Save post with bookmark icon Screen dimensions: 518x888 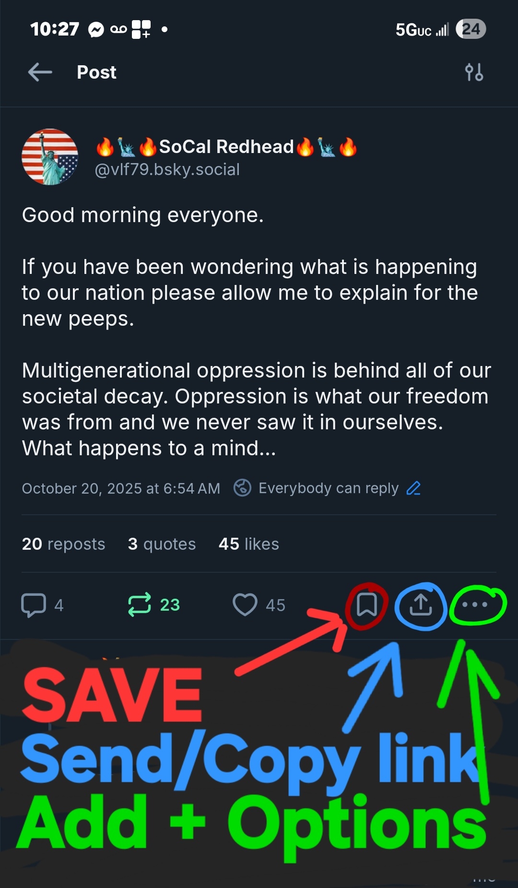click(367, 604)
